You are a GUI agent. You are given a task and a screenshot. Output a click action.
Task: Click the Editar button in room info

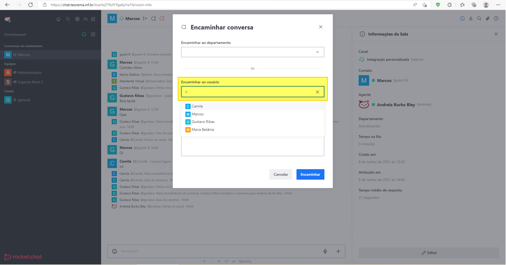[429, 253]
